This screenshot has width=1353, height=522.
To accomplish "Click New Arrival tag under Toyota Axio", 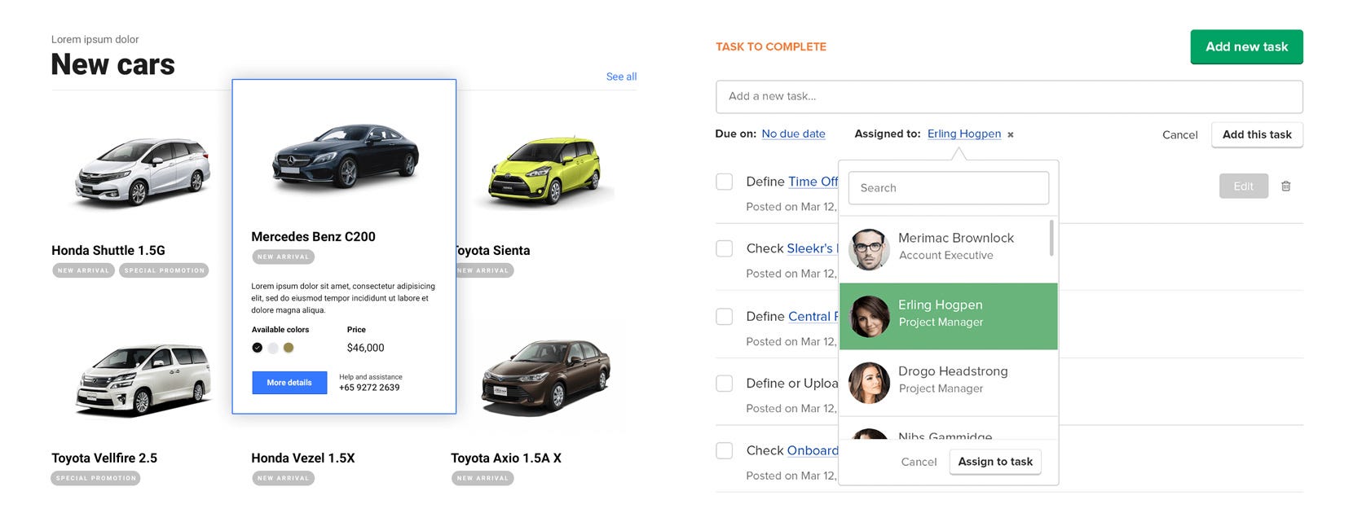I will tap(483, 478).
